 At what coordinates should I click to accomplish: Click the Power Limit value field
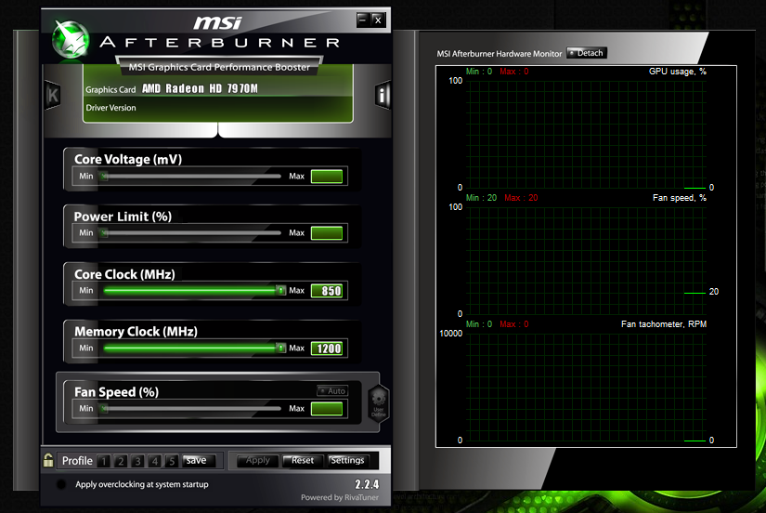tap(327, 232)
